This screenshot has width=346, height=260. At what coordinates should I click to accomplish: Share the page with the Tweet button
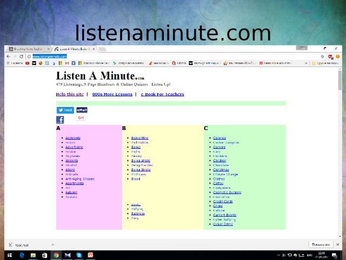65,110
